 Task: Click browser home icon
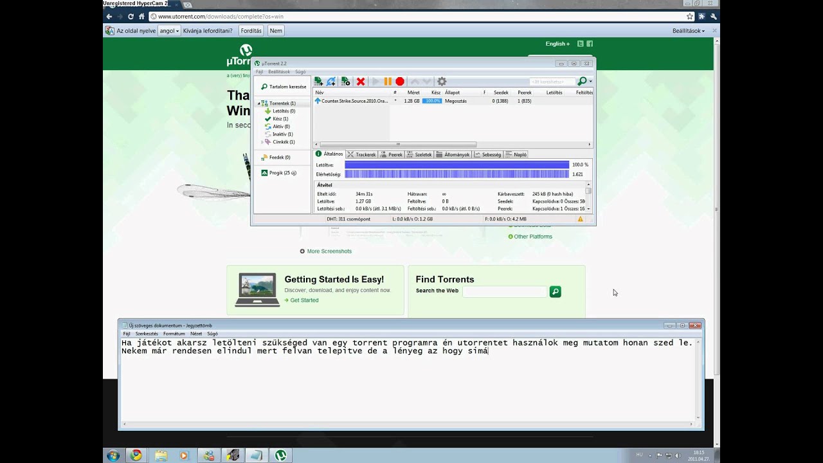point(141,16)
